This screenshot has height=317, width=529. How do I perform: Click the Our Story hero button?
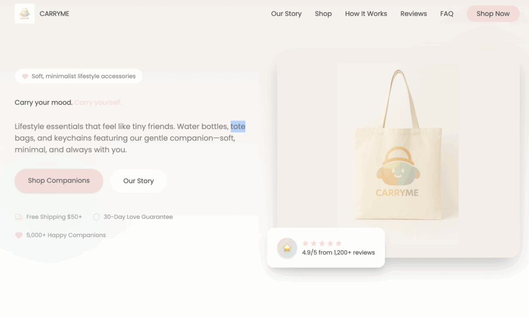pos(138,181)
